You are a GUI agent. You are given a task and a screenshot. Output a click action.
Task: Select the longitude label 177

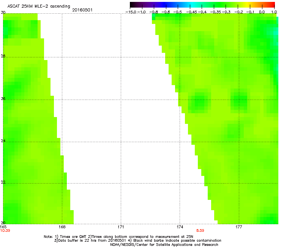click(x=239, y=227)
